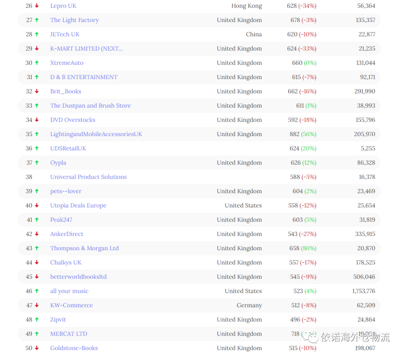Click the 506,046 total value
Image resolution: width=403 pixels, height=355 pixels.
(364, 277)
